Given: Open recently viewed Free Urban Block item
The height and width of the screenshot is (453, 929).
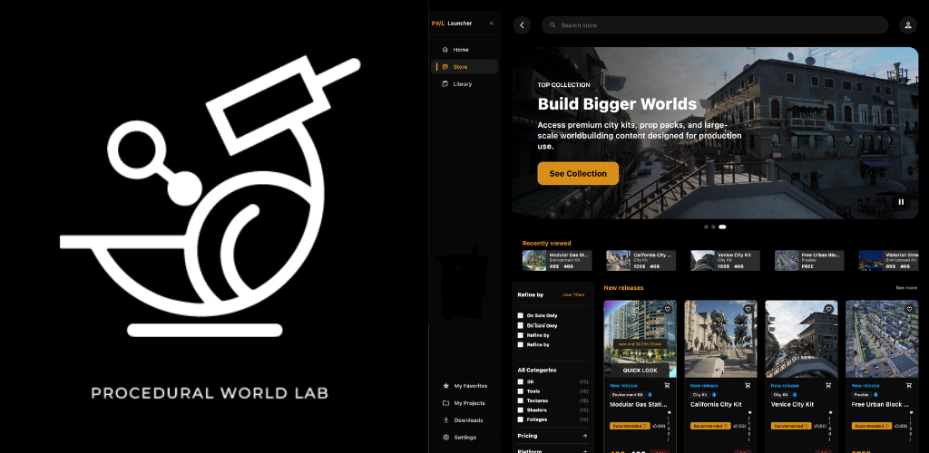Looking at the screenshot, I should [x=809, y=261].
